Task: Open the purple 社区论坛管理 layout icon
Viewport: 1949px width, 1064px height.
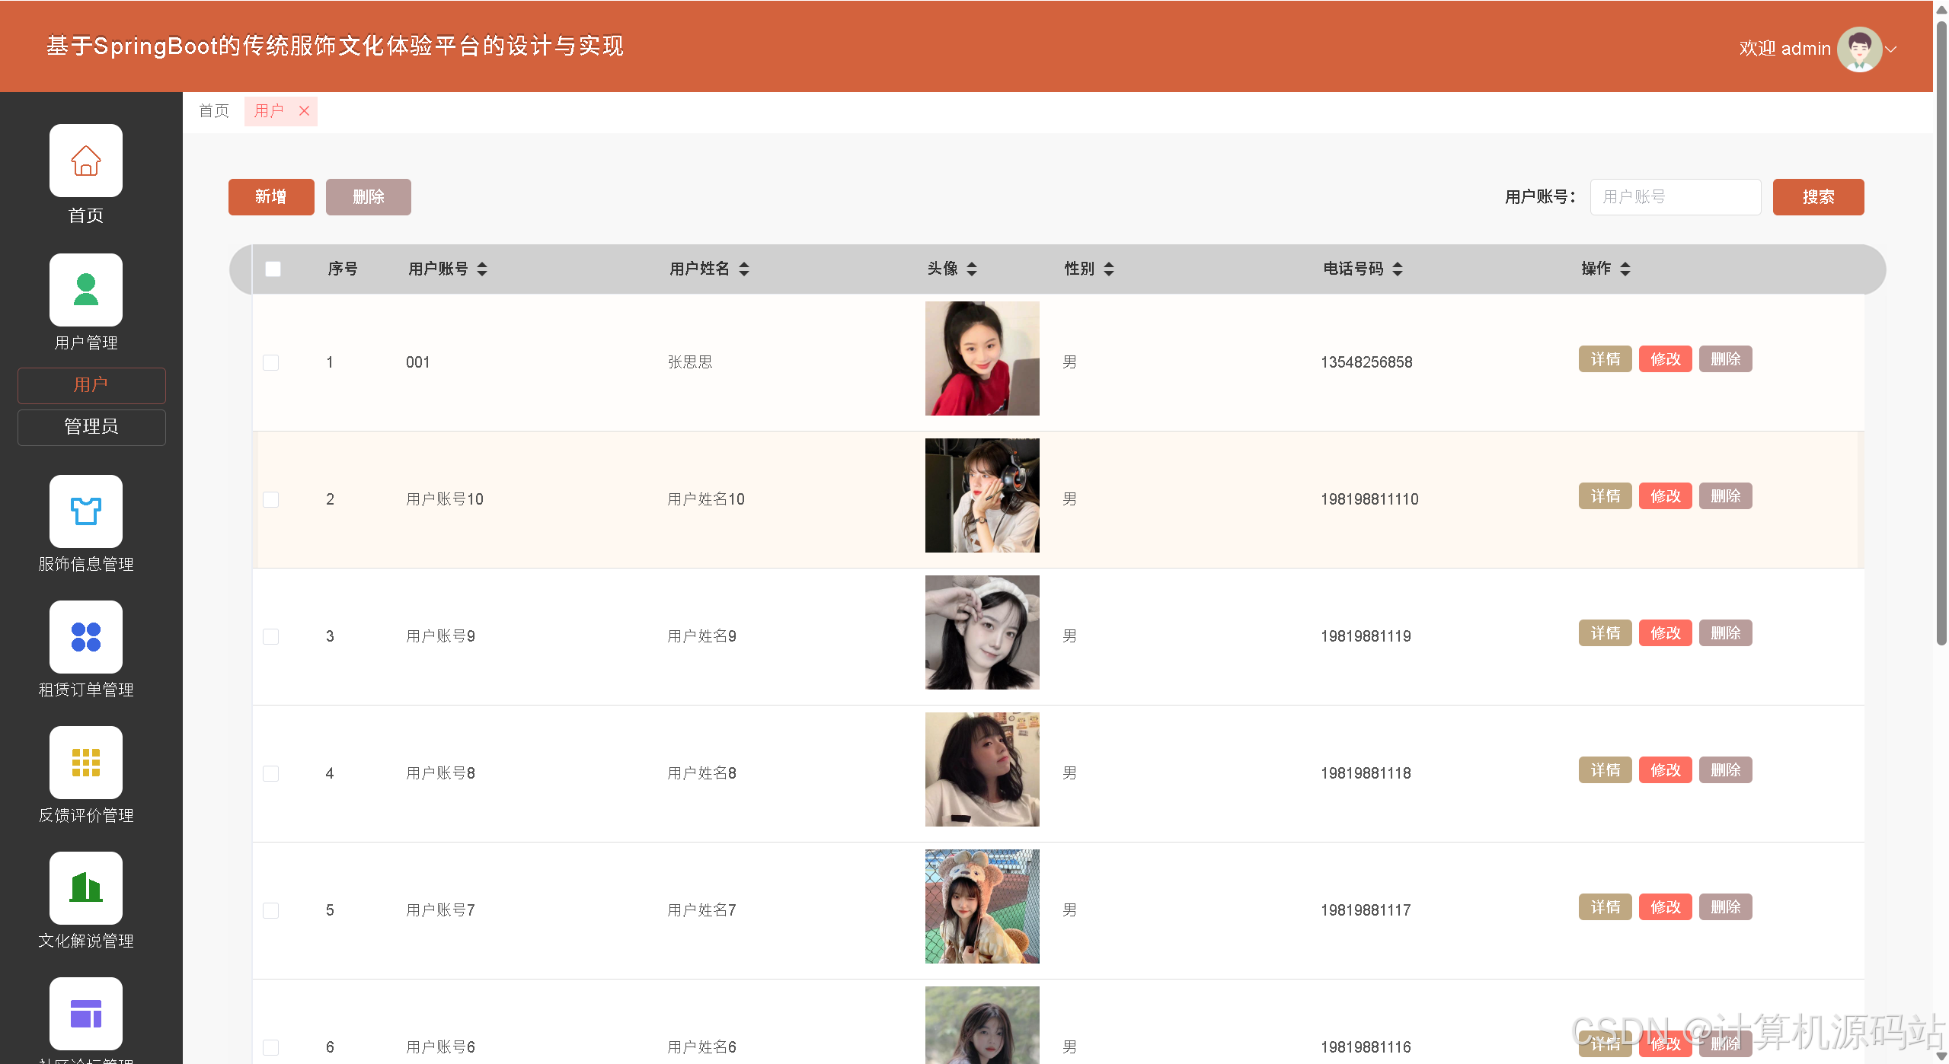Action: tap(85, 1014)
